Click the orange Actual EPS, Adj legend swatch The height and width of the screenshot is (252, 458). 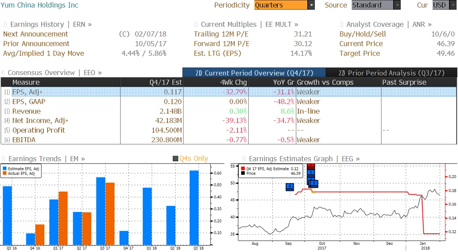(x=4, y=173)
